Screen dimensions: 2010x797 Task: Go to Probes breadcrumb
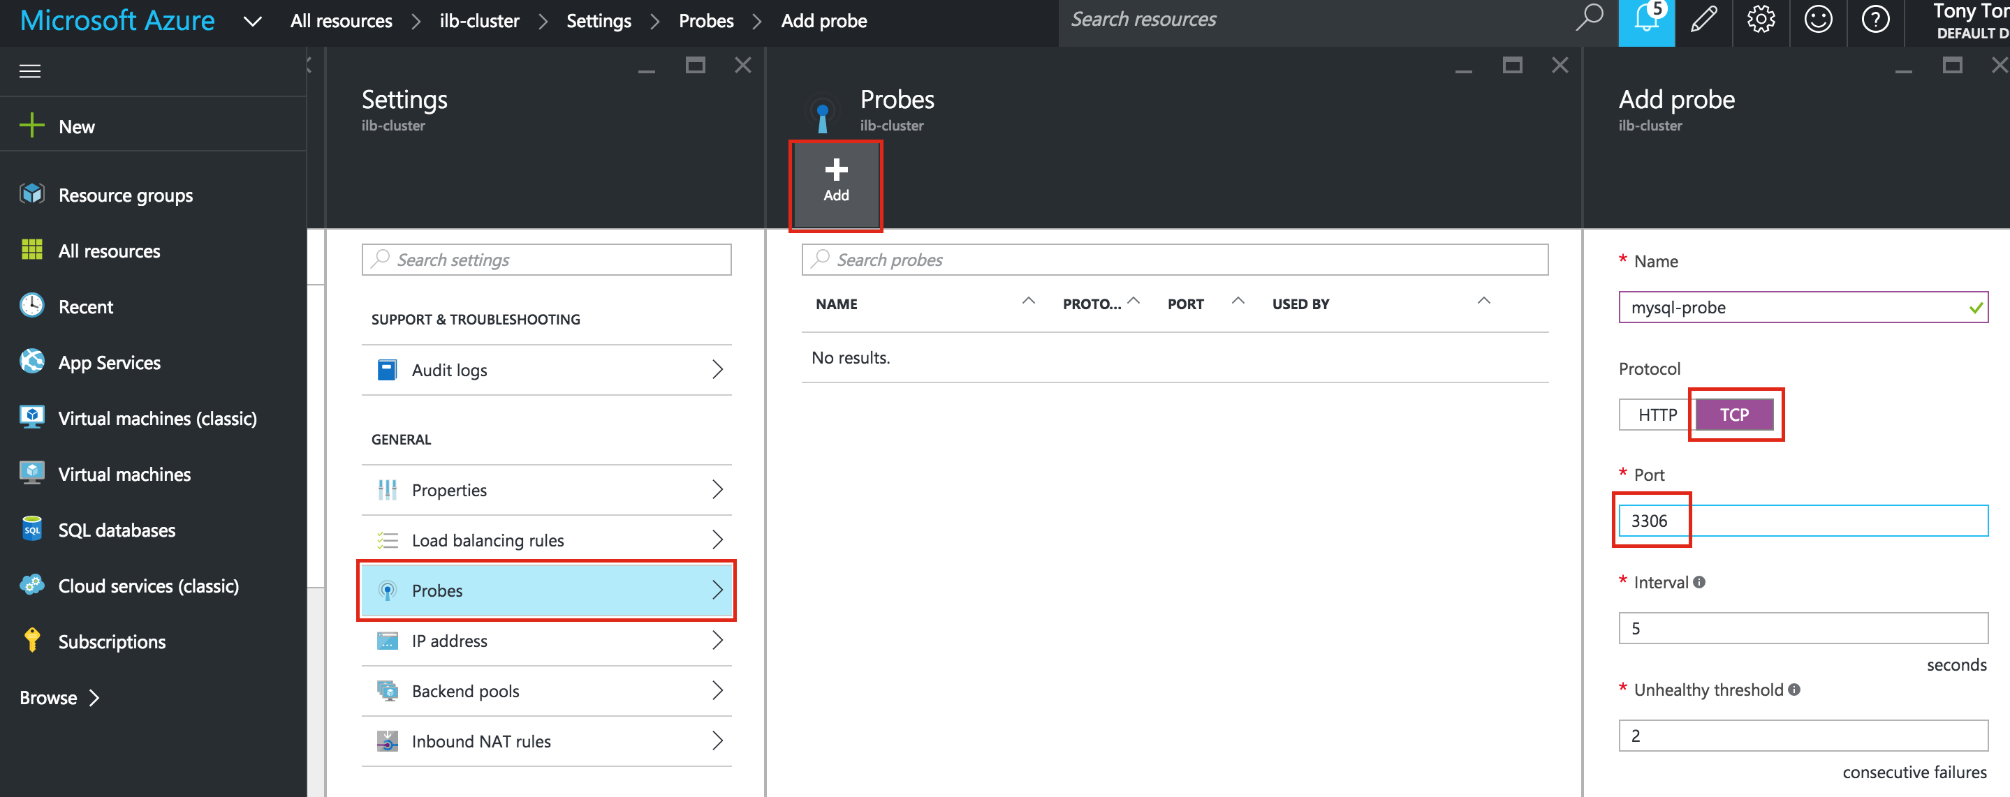[706, 21]
